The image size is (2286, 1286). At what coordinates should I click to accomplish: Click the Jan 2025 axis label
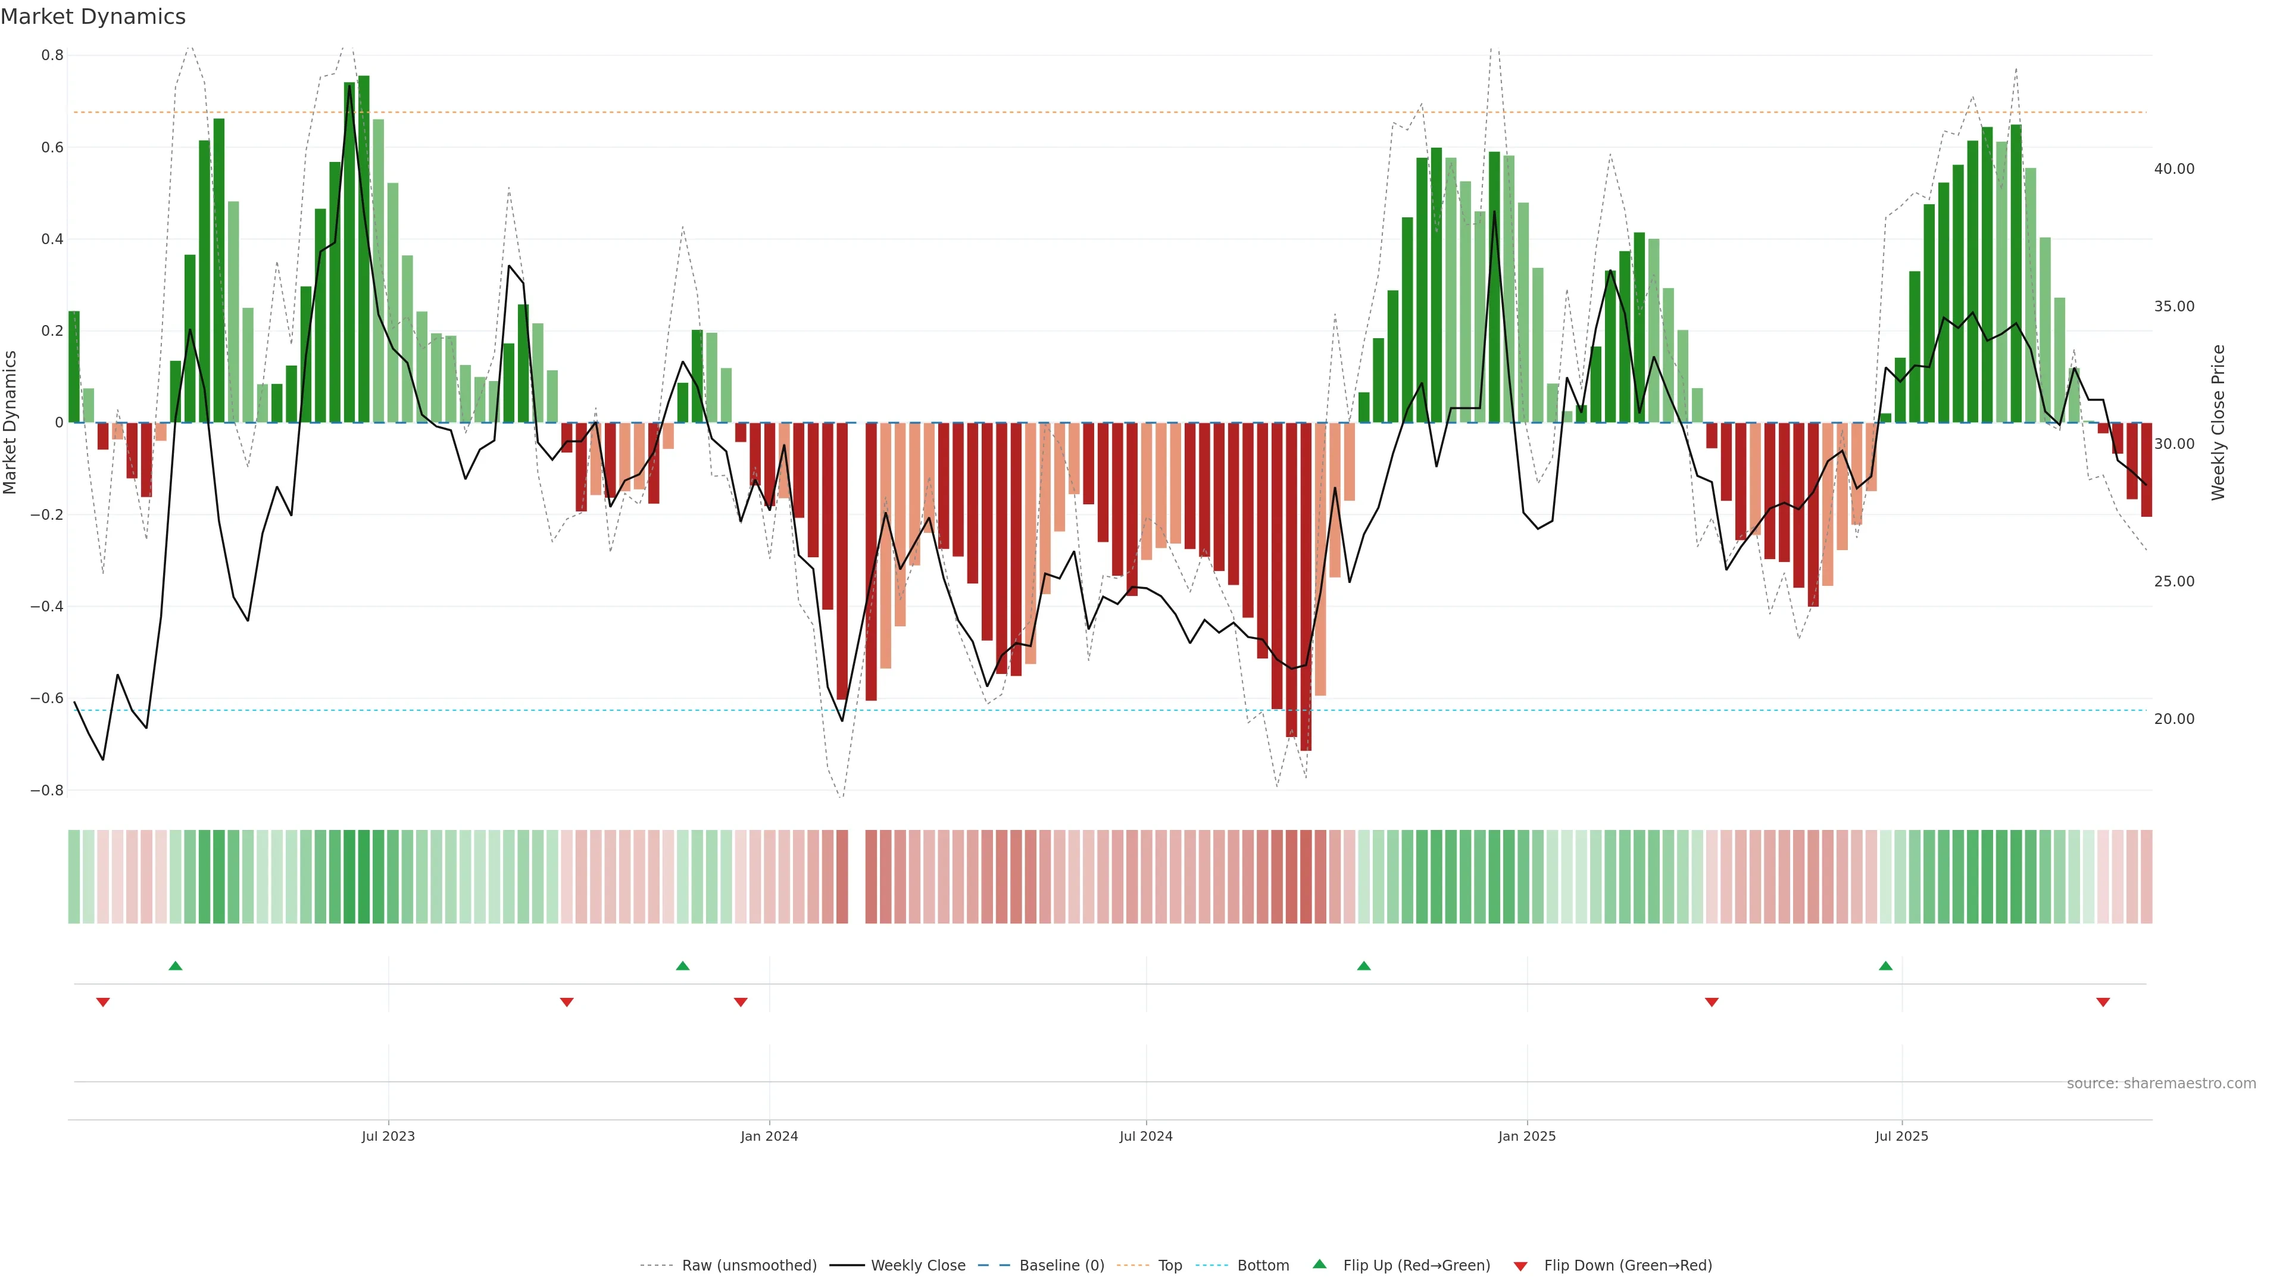(1526, 1136)
